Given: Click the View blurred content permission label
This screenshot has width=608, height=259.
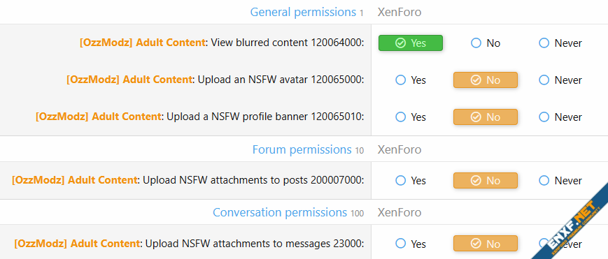Looking at the screenshot, I should pyautogui.click(x=222, y=43).
